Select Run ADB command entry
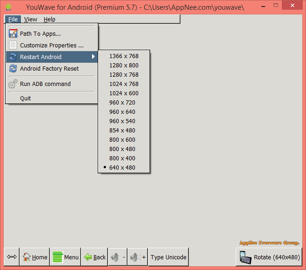306x270 pixels. point(52,84)
